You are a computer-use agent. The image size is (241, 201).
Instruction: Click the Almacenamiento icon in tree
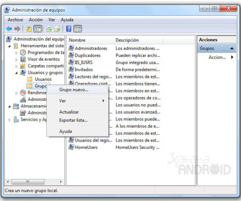tap(16, 106)
